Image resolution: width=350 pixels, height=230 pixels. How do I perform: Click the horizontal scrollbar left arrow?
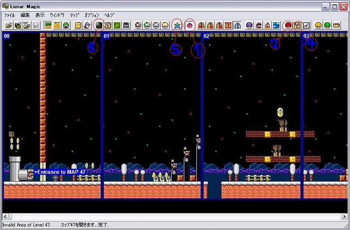pos(5,216)
